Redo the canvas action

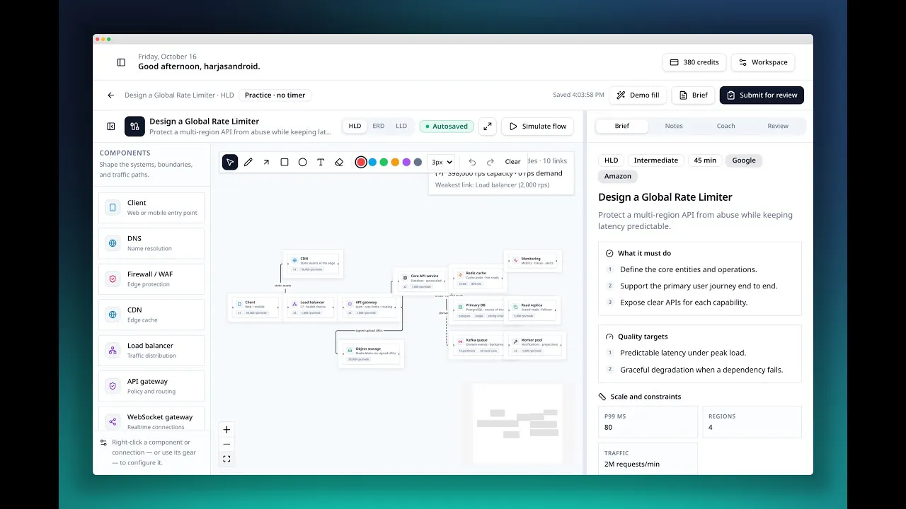tap(490, 162)
